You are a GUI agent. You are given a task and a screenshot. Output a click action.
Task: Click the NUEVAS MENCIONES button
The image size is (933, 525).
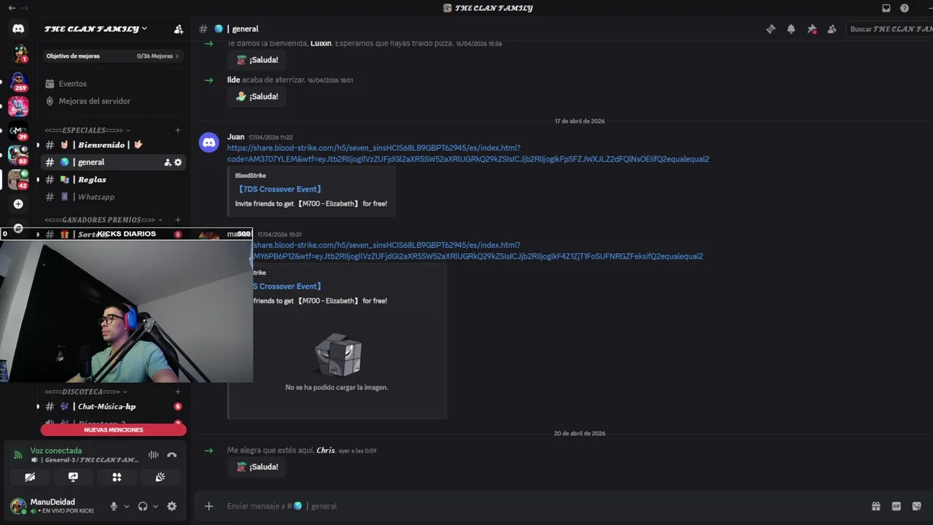[113, 430]
